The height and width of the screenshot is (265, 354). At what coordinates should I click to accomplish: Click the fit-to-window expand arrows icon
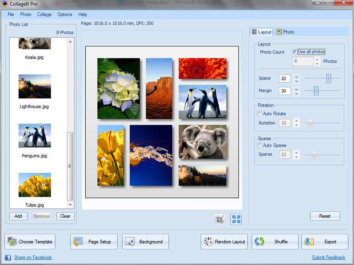(x=236, y=220)
